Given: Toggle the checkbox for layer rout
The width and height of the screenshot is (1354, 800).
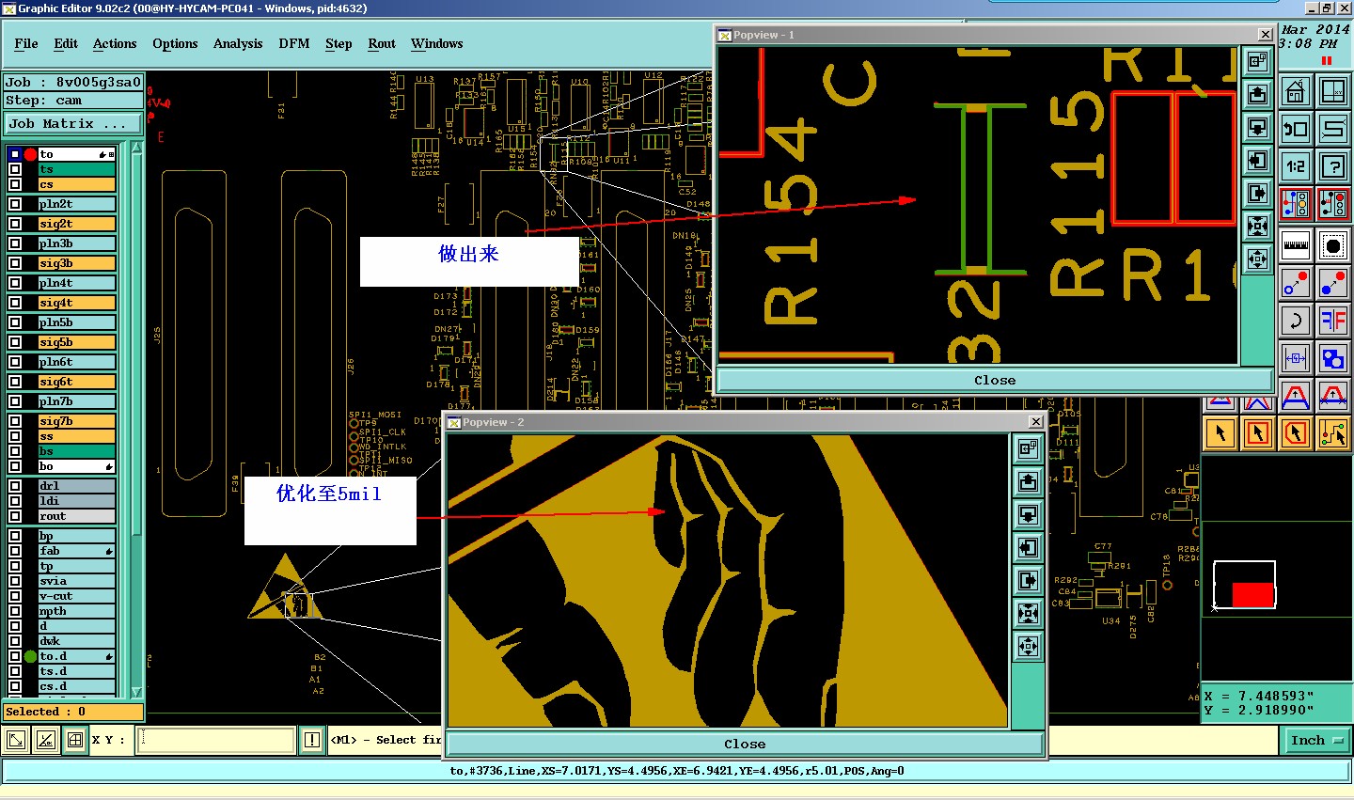Looking at the screenshot, I should [x=15, y=516].
